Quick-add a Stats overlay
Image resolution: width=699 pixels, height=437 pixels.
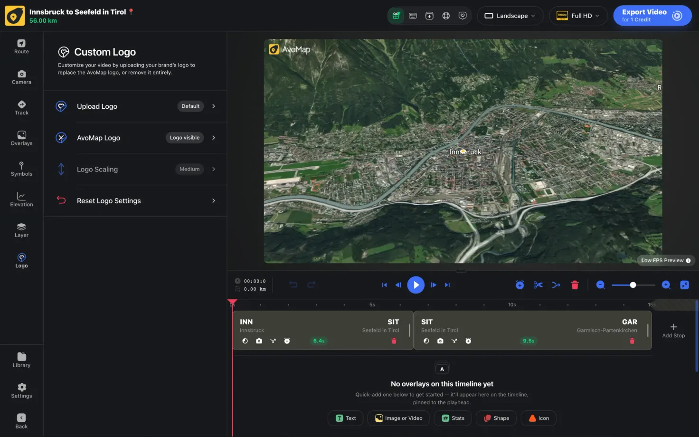coord(453,418)
